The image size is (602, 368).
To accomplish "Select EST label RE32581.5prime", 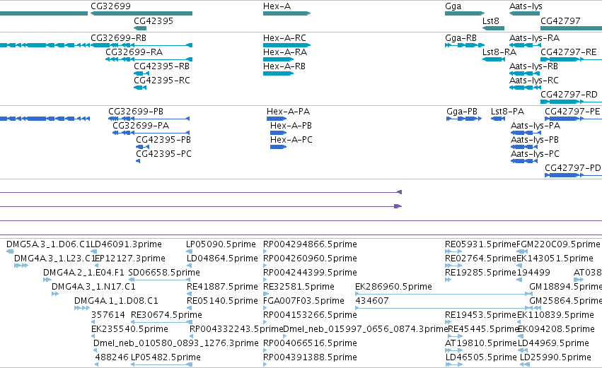I will 299,287.
